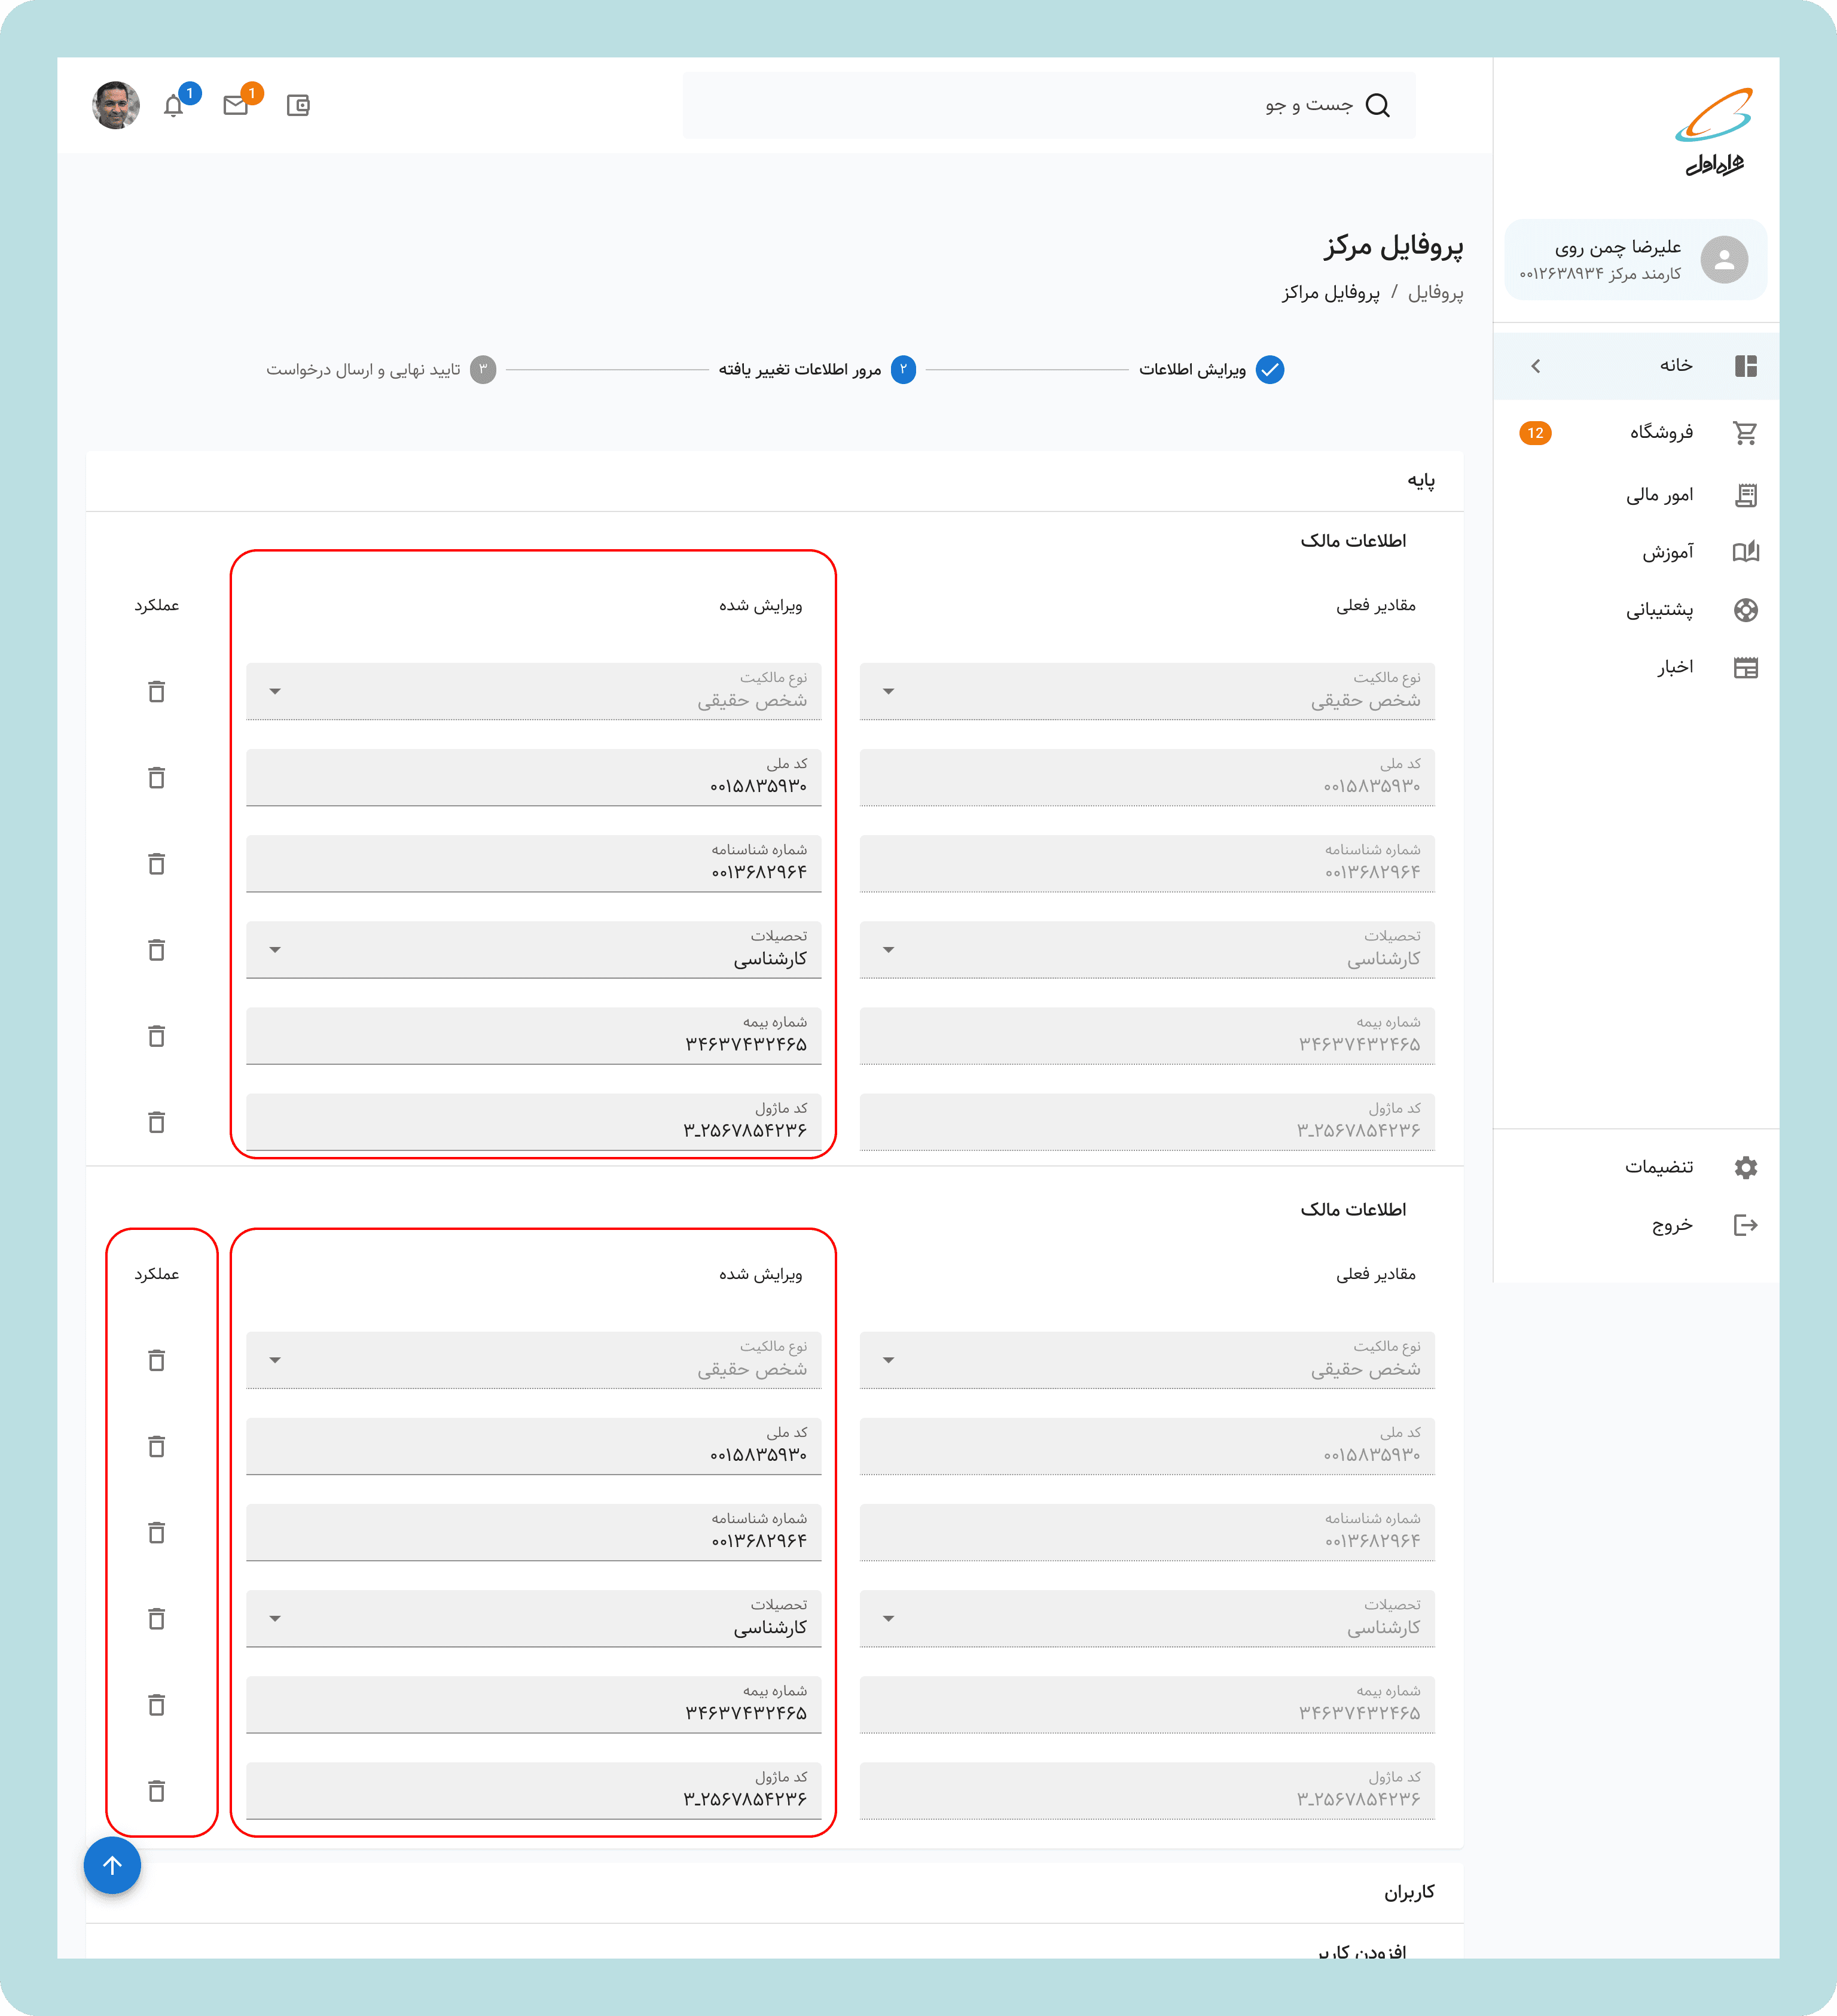1837x2016 pixels.
Task: Delete the first section's شماره بیمه row
Action: pyautogui.click(x=157, y=1035)
